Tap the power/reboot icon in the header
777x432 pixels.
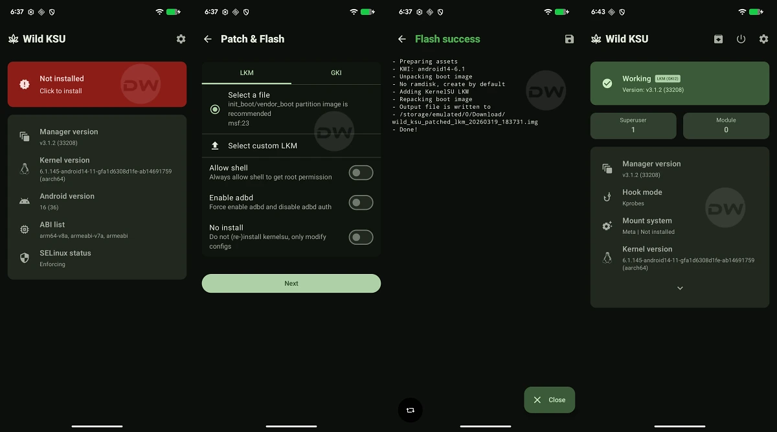(x=741, y=39)
